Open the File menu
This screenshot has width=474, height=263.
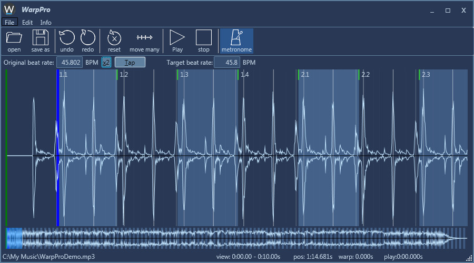pos(9,22)
